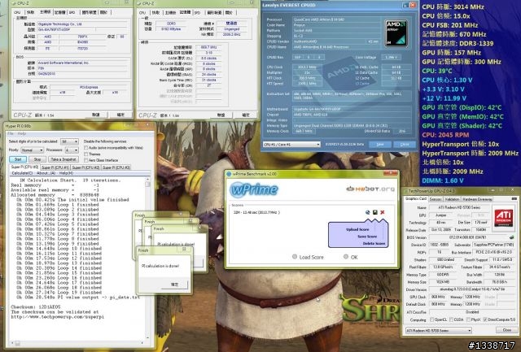Click the Close button in Everest CPUID
521x352 pixels.
point(405,145)
